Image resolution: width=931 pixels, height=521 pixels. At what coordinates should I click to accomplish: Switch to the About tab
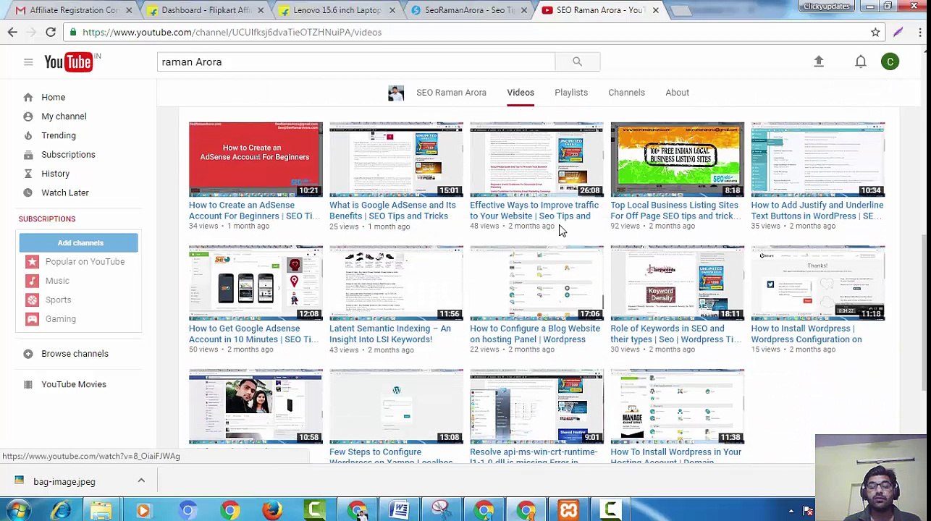click(x=677, y=93)
